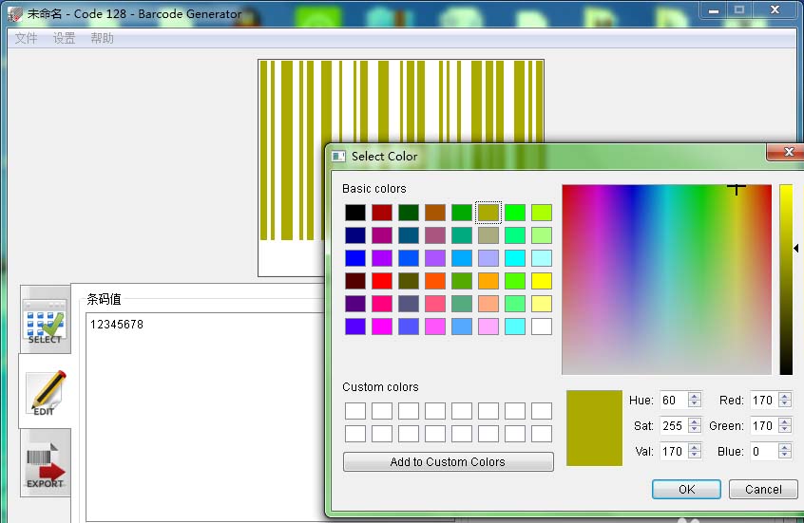
Task: Click the Select Color dialog title icon
Action: 338,157
